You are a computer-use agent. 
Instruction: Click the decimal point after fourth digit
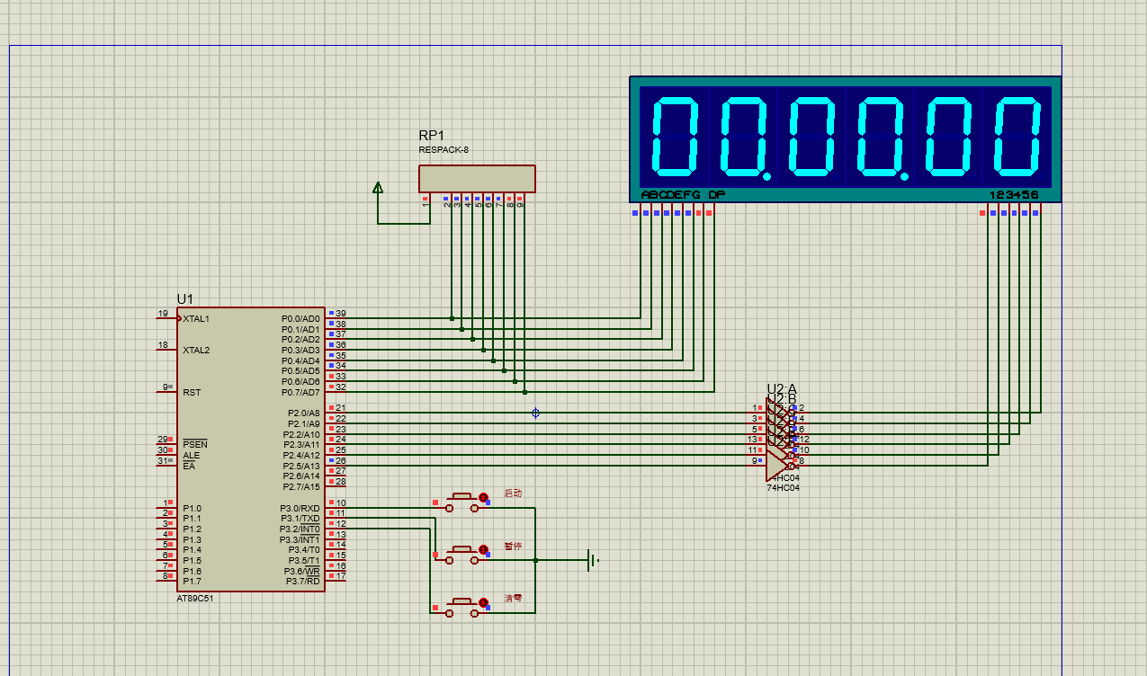pyautogui.click(x=904, y=176)
